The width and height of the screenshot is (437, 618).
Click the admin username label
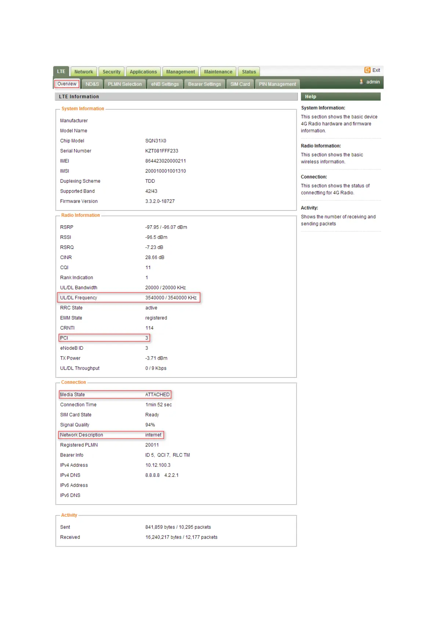point(373,82)
